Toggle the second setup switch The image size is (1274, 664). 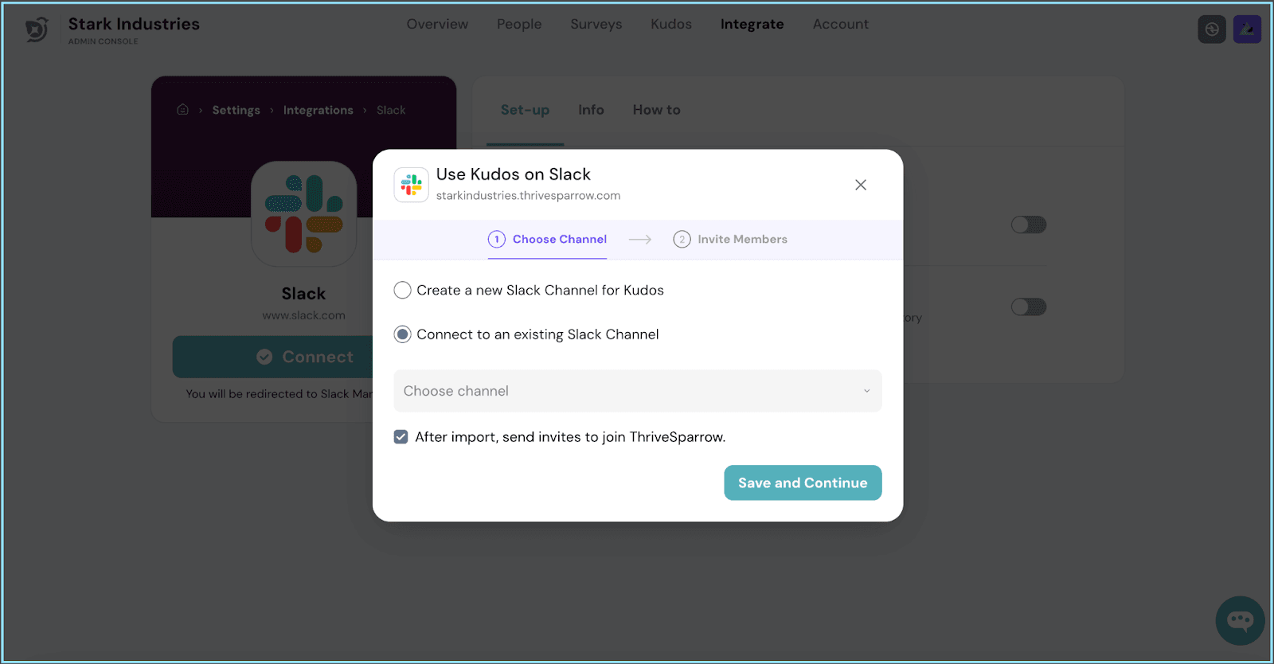tap(1028, 307)
